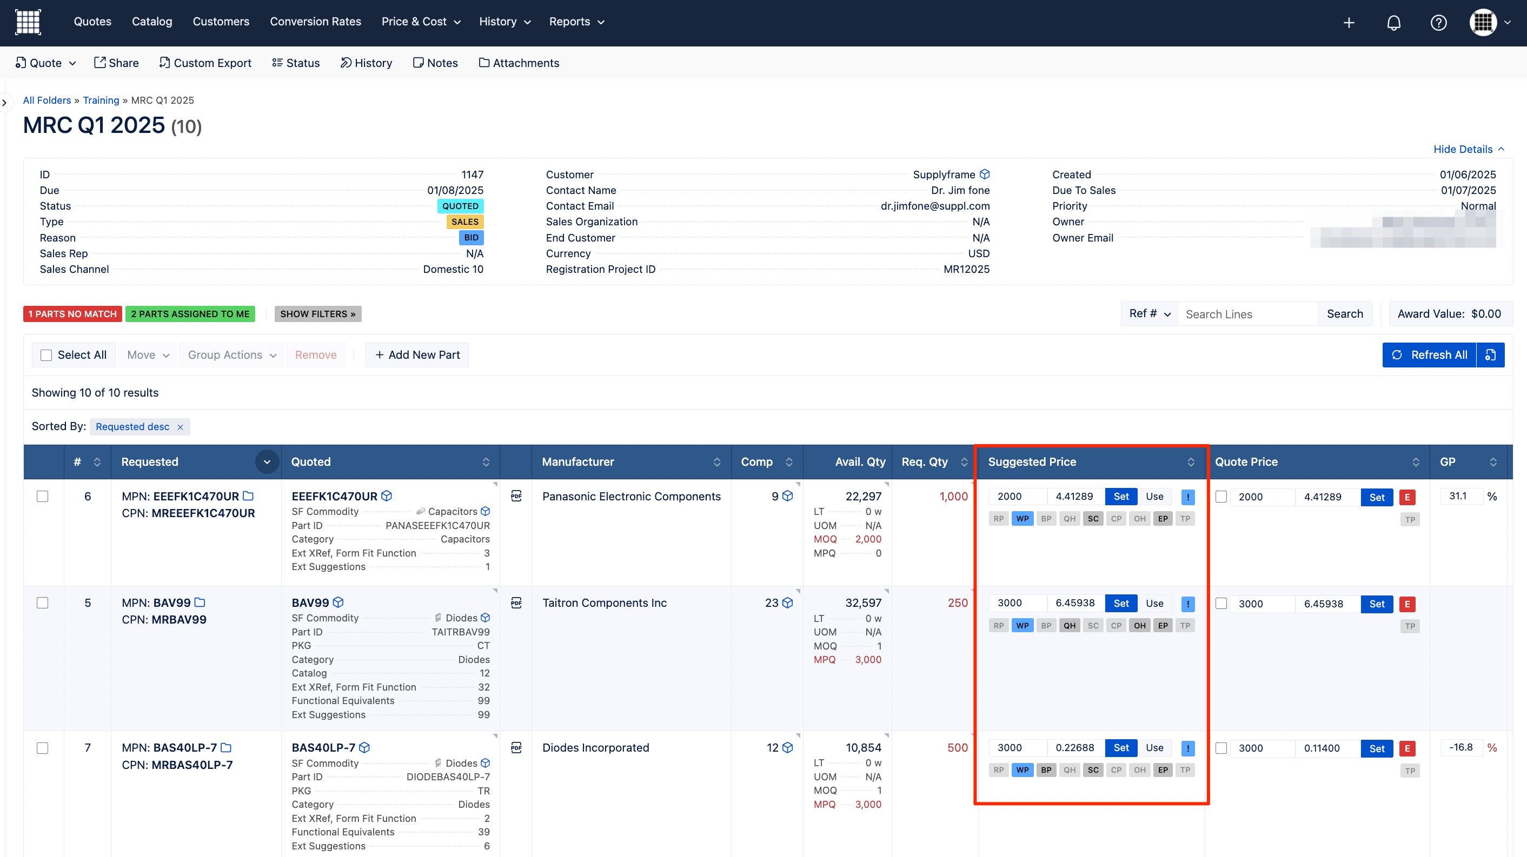1527x857 pixels.
Task: Click cube icon beside quoted BAV99
Action: point(338,602)
